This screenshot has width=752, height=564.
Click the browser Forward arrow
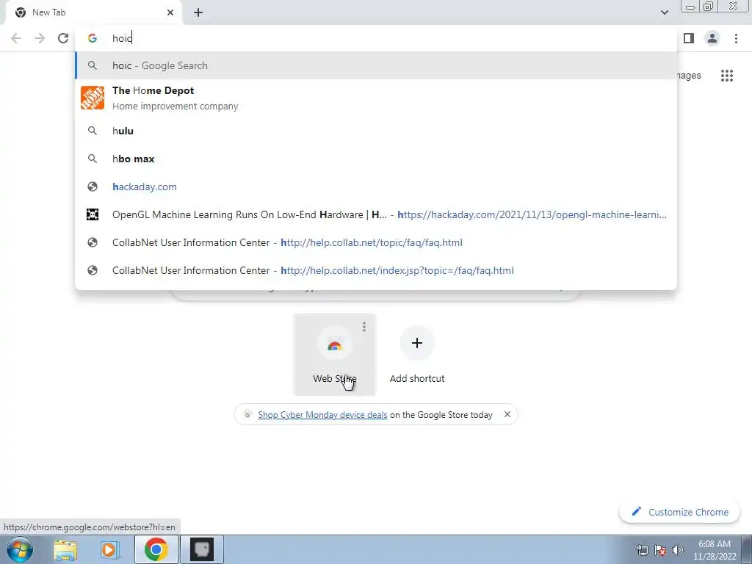pos(40,38)
